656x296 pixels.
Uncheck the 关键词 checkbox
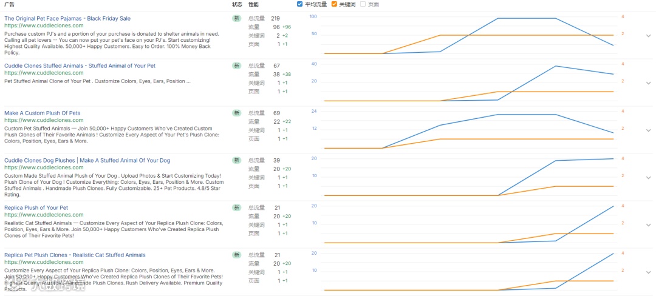pyautogui.click(x=334, y=4)
